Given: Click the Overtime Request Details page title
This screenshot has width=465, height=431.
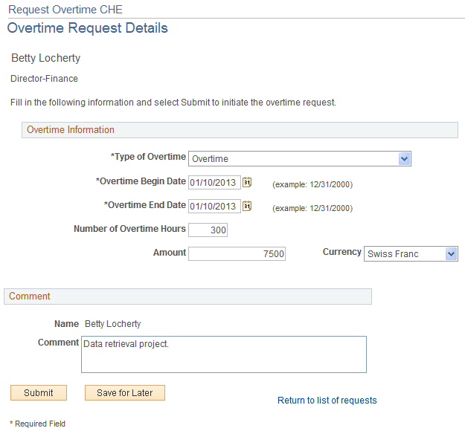Looking at the screenshot, I should [x=88, y=29].
